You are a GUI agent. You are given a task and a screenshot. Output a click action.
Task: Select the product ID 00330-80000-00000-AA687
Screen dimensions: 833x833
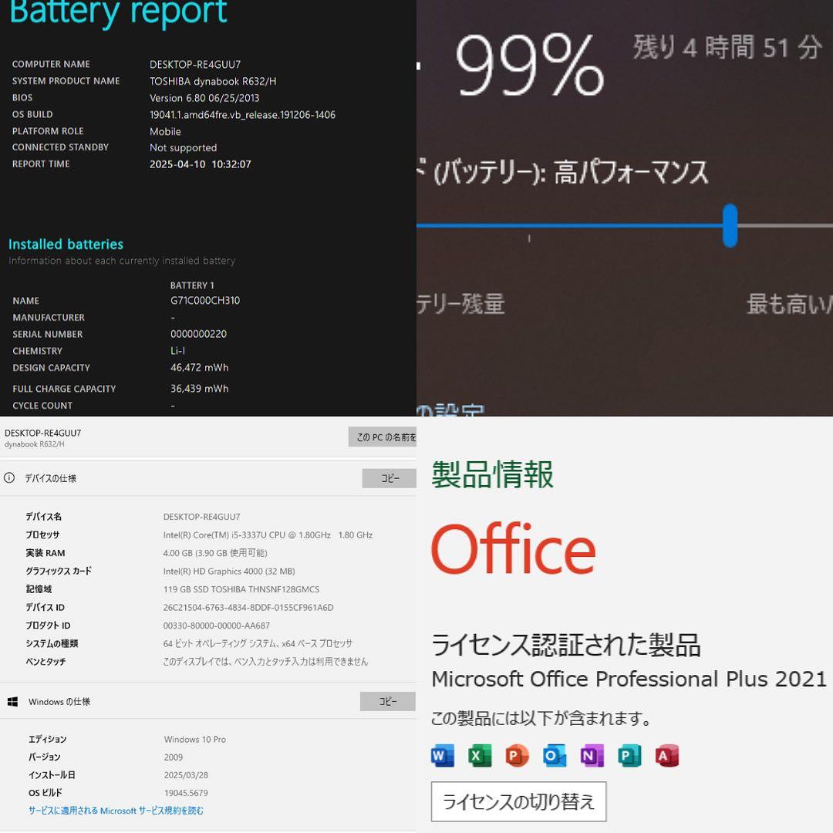tap(216, 626)
